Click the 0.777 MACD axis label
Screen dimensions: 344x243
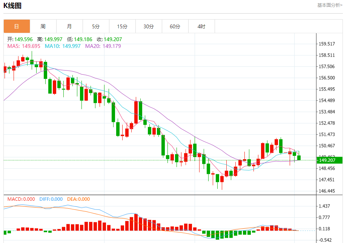(x=324, y=217)
